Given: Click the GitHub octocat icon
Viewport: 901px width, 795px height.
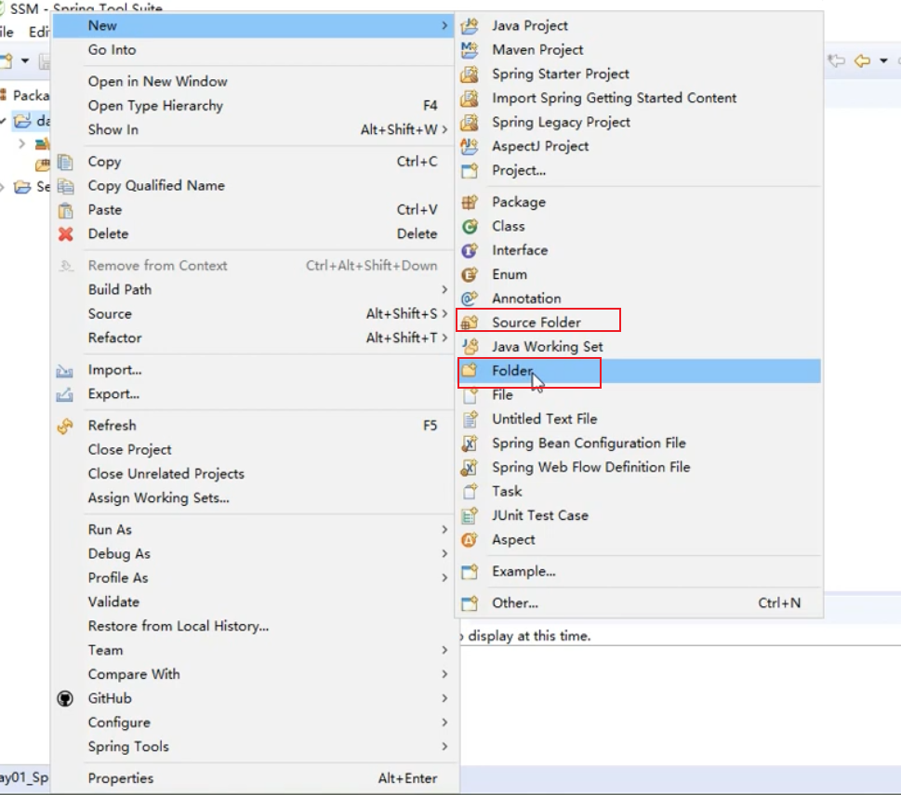Looking at the screenshot, I should (65, 698).
